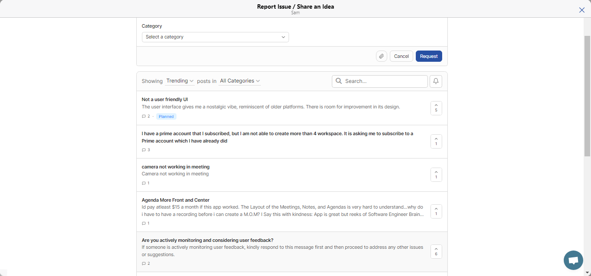Open the 'Select a category' dropdown

[215, 37]
